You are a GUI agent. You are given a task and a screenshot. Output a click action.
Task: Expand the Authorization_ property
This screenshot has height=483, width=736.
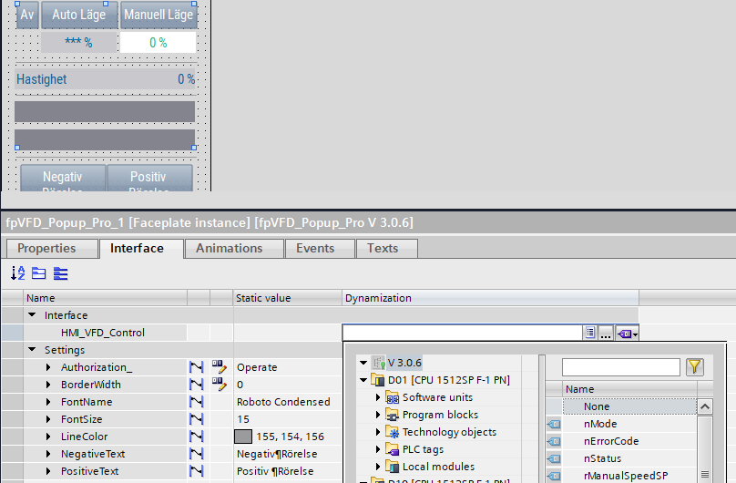pos(48,367)
